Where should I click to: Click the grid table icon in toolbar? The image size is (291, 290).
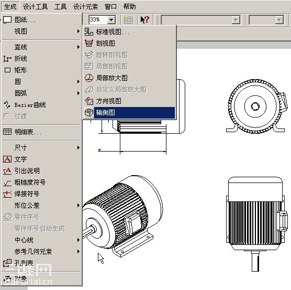pyautogui.click(x=128, y=20)
